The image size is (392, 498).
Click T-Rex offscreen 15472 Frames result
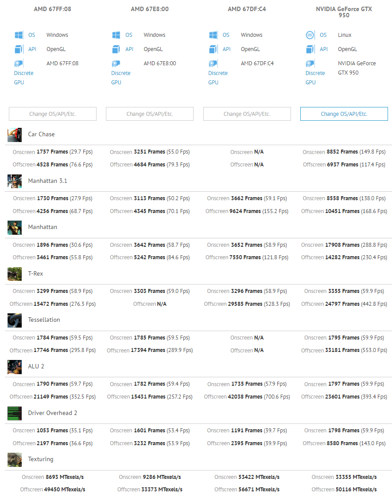point(53,304)
